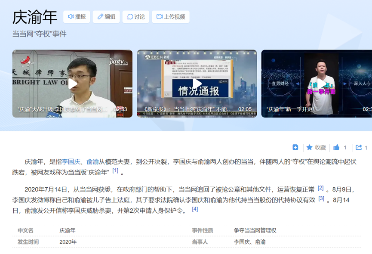Click the blue plus add icon
The image size is (372, 254).
tap(295, 147)
